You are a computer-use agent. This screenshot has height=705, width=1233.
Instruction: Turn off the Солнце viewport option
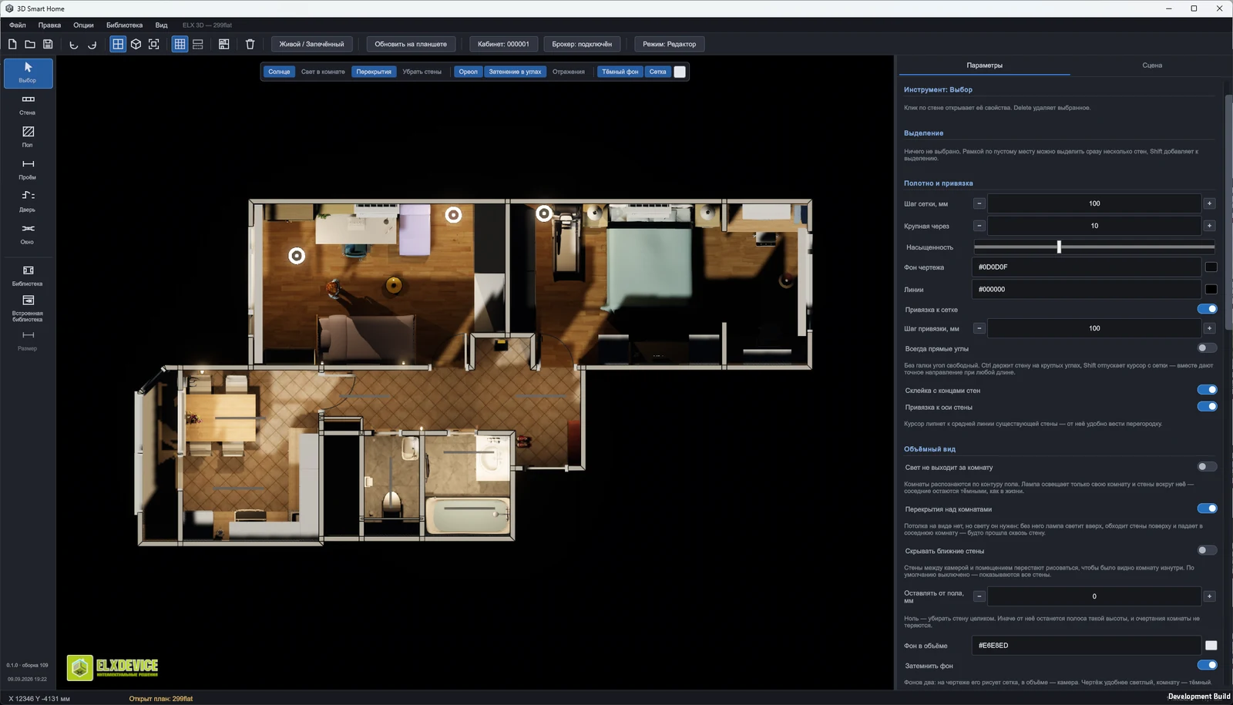coord(279,72)
